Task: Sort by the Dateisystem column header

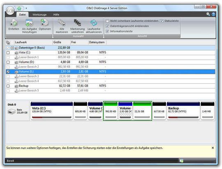Action: click(97, 42)
